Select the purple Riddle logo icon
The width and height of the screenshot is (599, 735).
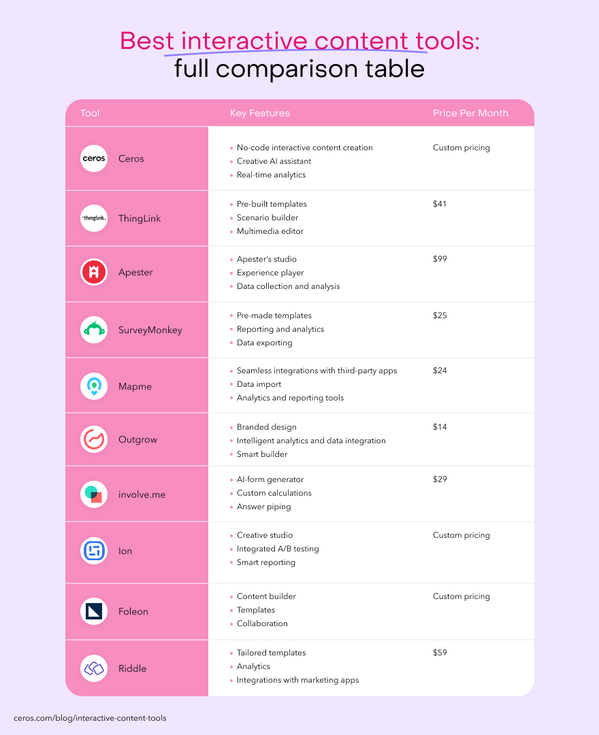click(x=94, y=668)
